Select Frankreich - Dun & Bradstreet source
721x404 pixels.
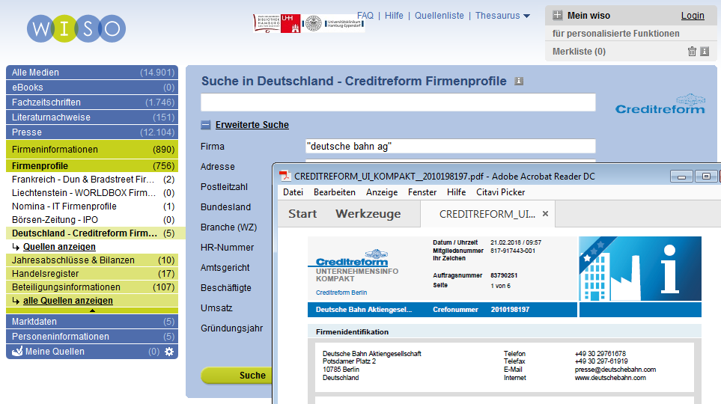pos(92,180)
